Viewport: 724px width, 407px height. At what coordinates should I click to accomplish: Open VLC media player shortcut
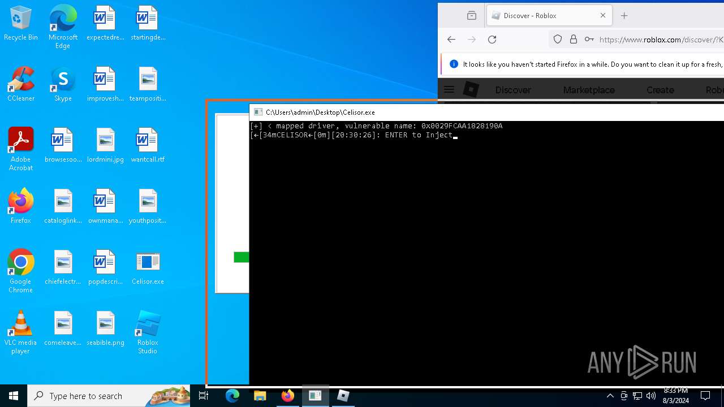click(21, 332)
